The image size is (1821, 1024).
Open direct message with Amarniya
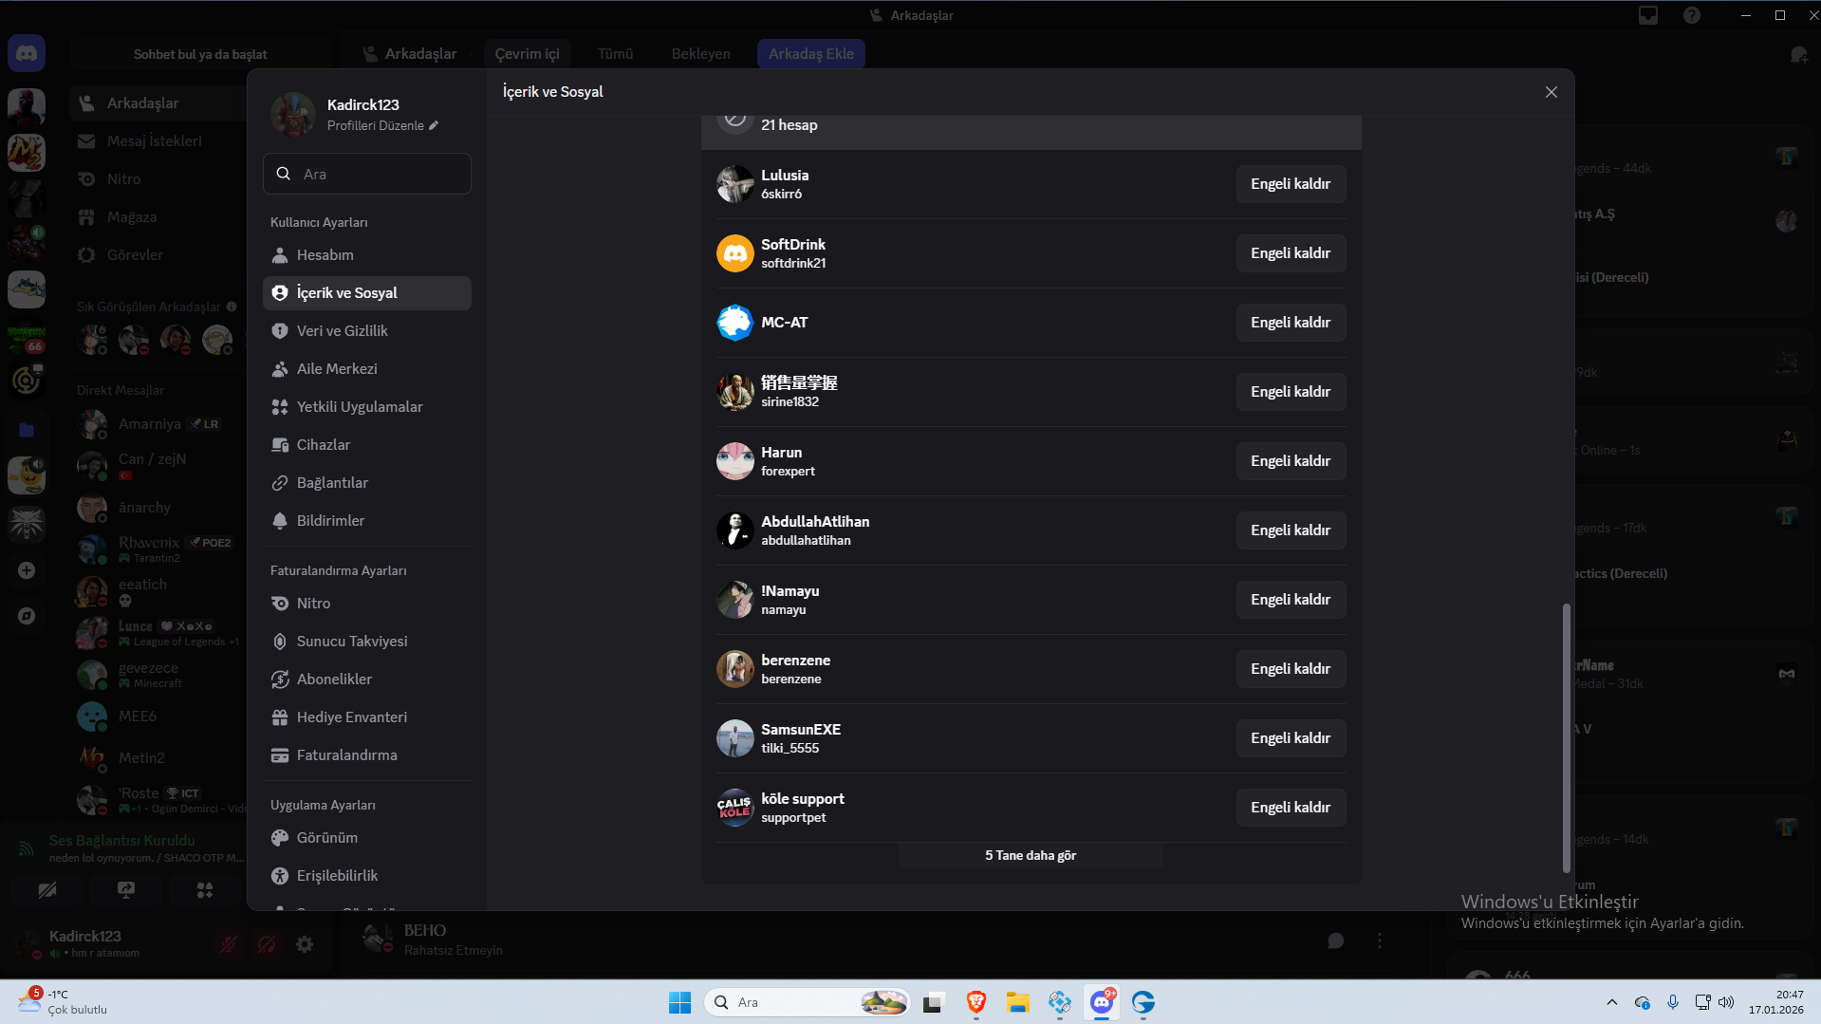(x=158, y=424)
